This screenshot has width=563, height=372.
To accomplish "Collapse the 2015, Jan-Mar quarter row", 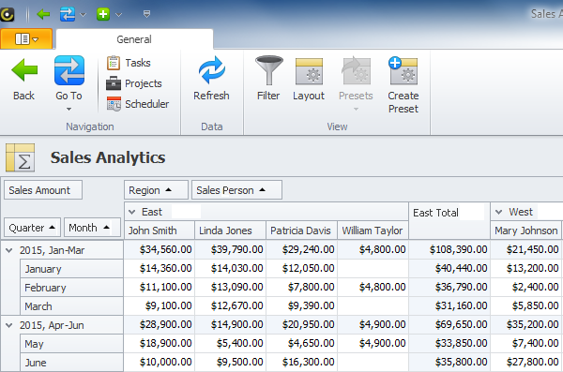I will (9, 250).
